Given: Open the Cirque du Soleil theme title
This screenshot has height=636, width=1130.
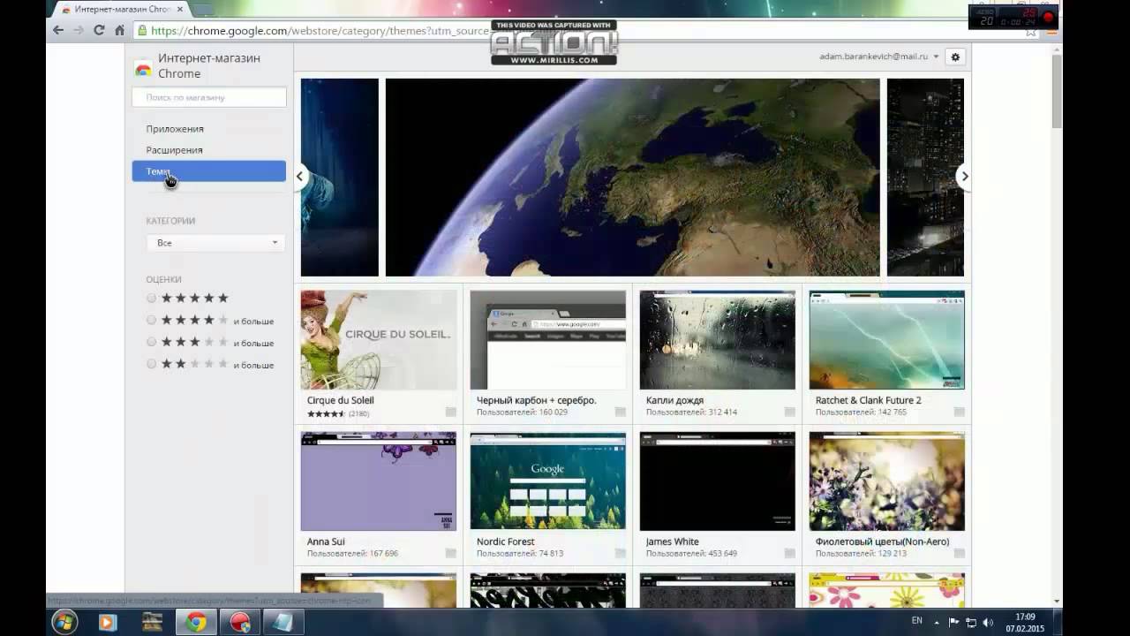Looking at the screenshot, I should 341,400.
